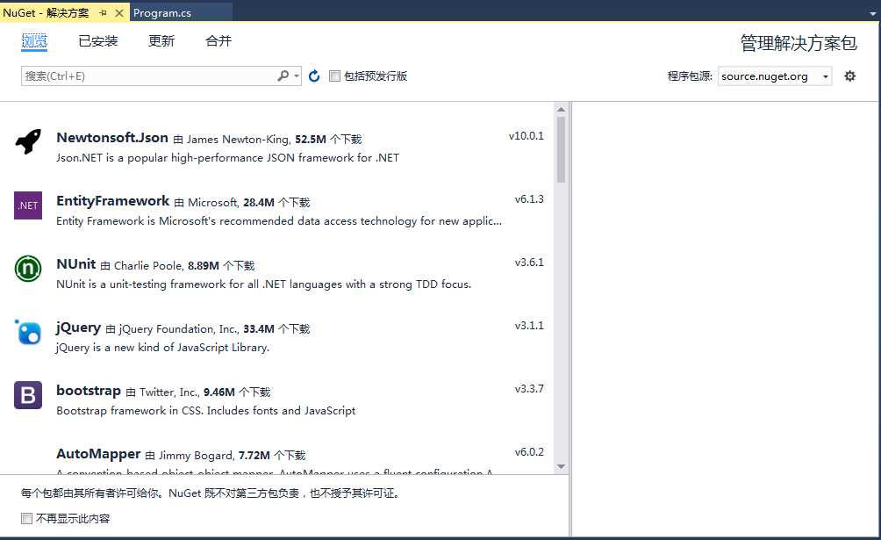Select the jQuery package name
Image resolution: width=881 pixels, height=540 pixels.
point(78,328)
